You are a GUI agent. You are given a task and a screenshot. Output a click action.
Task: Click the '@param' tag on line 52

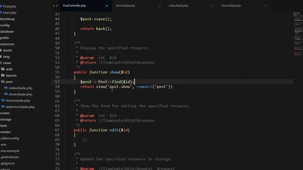tap(87, 58)
